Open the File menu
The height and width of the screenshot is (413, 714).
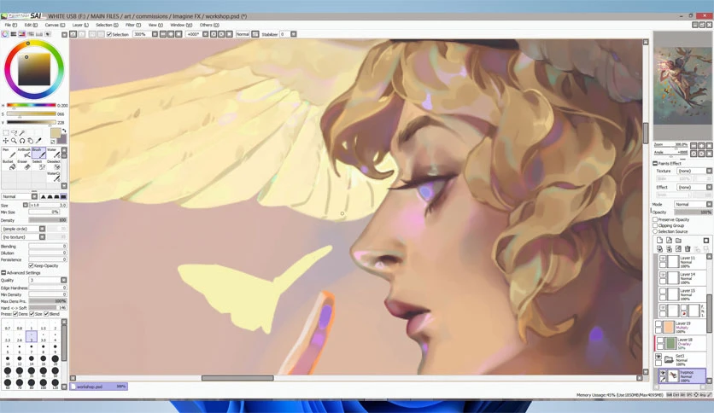click(x=10, y=25)
